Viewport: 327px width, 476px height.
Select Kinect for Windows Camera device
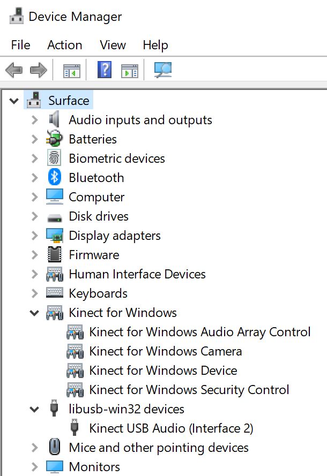[x=165, y=351]
